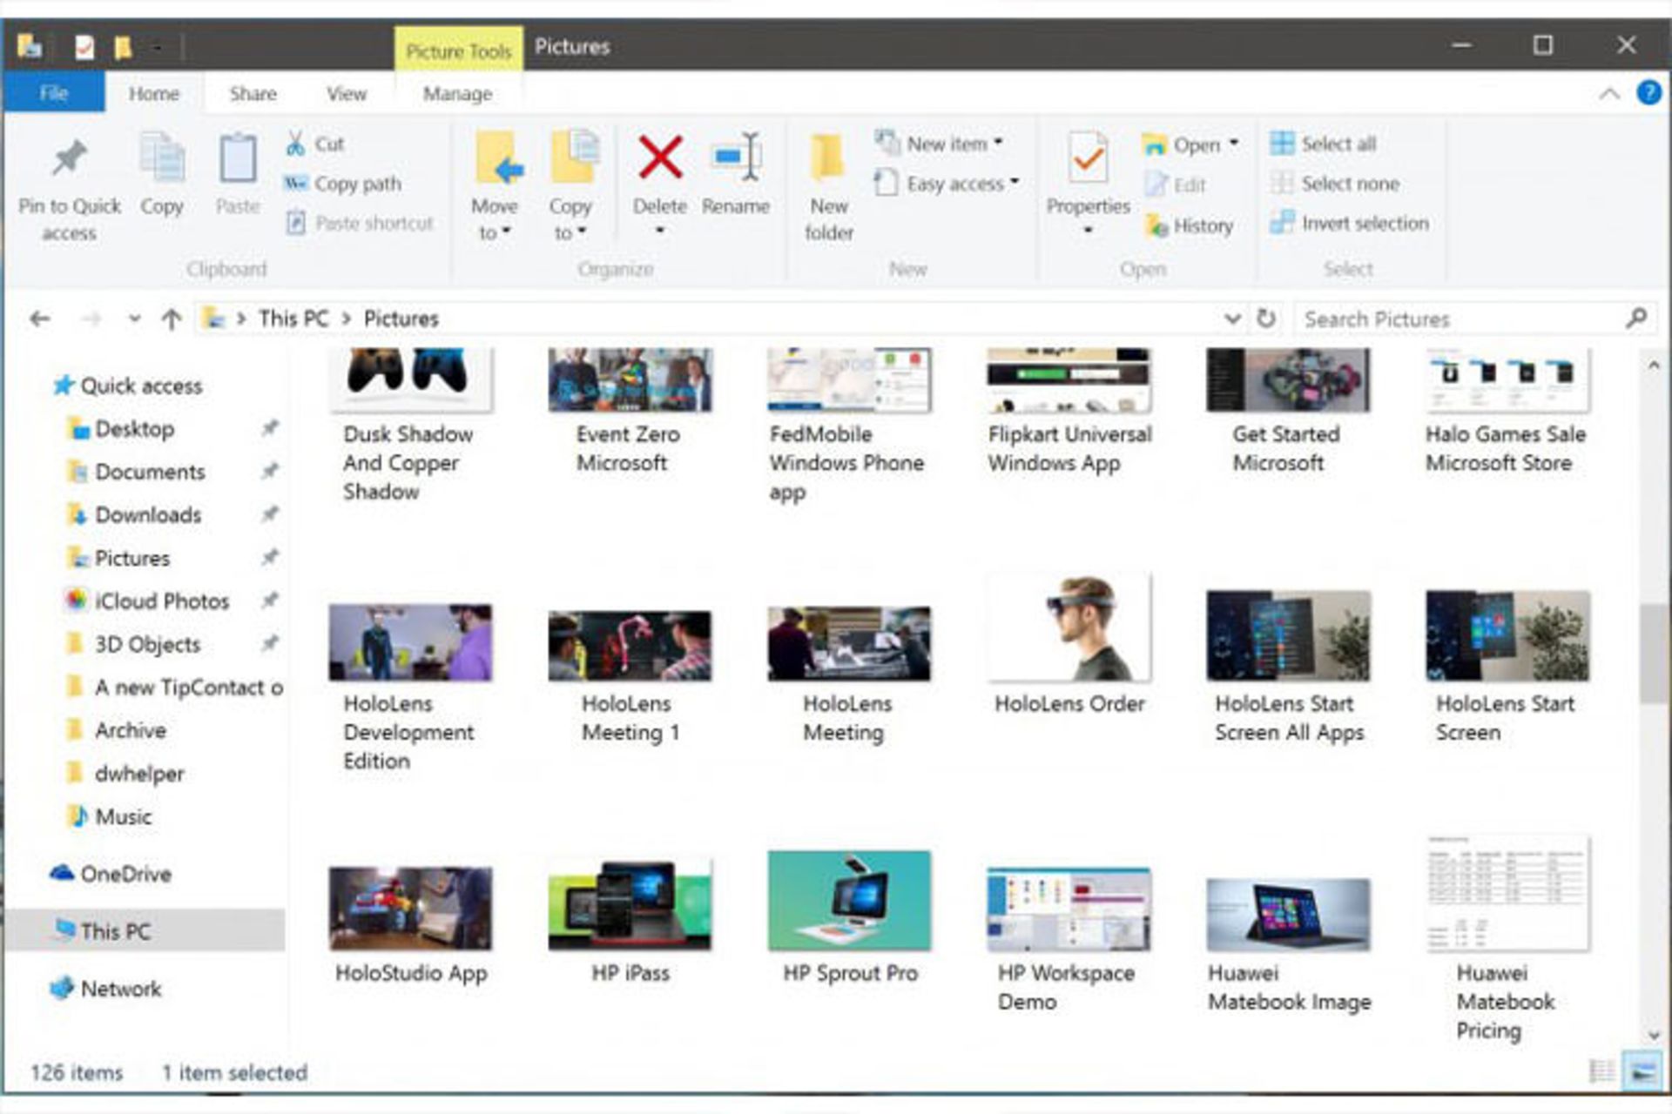Expand the Delete dropdown arrow

coord(659,231)
